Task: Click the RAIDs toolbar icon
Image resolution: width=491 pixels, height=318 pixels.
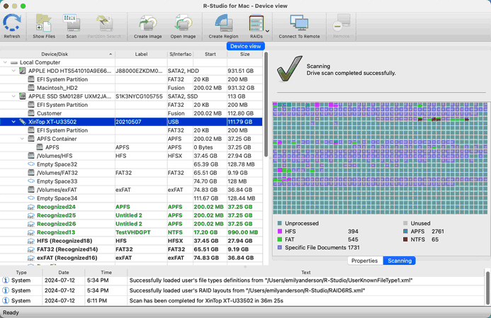Action: [256, 23]
